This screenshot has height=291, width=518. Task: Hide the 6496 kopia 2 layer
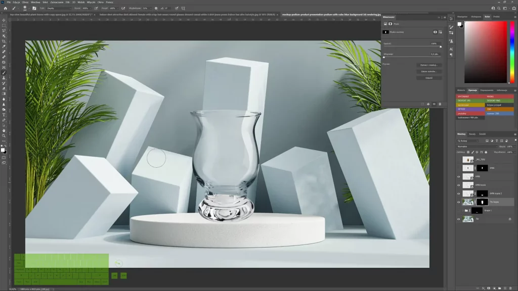click(458, 193)
